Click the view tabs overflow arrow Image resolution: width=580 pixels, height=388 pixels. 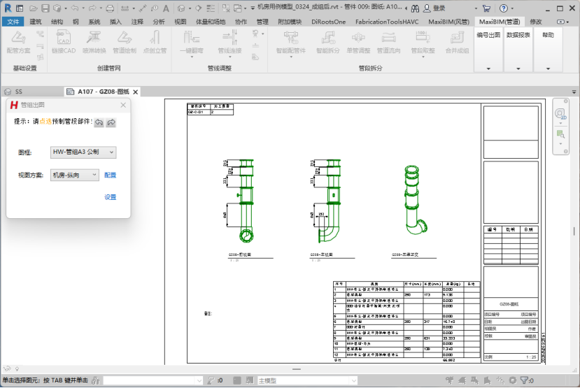pyautogui.click(x=574, y=92)
